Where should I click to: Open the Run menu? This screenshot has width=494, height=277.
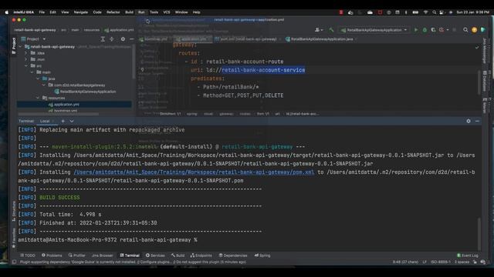[x=141, y=12]
